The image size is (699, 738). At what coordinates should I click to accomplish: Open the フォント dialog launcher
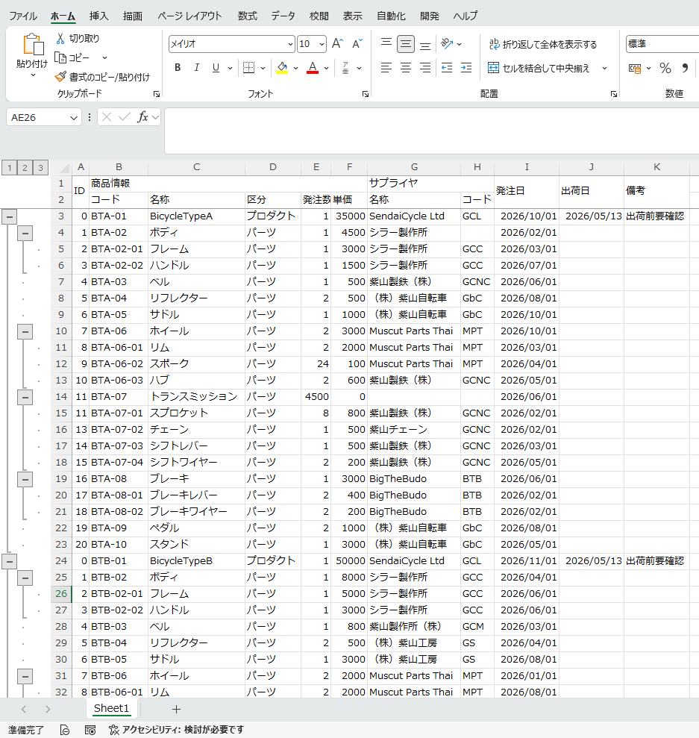366,94
